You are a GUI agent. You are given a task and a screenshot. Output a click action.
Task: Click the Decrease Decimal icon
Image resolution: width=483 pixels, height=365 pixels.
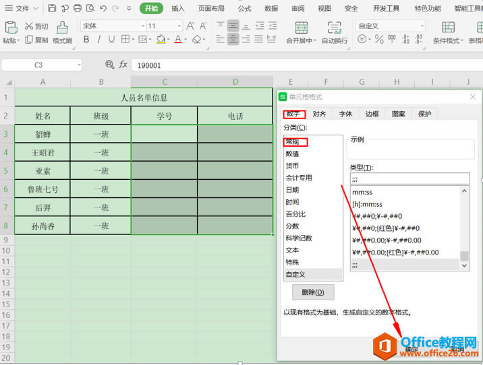[x=418, y=39]
